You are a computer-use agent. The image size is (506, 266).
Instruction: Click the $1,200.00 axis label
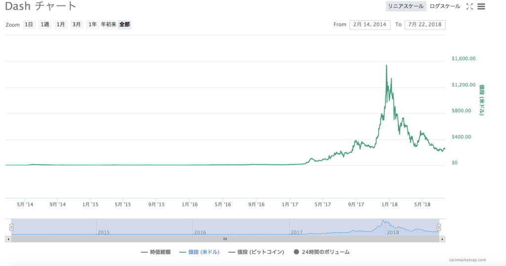click(464, 85)
